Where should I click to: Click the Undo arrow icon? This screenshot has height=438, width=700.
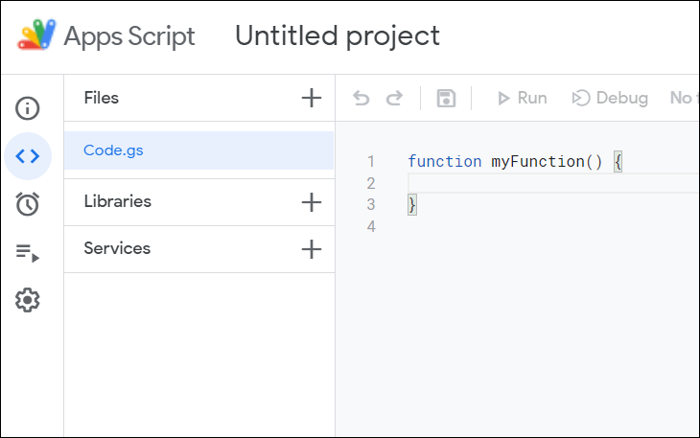coord(361,98)
